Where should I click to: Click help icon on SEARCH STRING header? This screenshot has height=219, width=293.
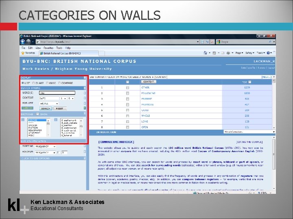tap(85, 88)
